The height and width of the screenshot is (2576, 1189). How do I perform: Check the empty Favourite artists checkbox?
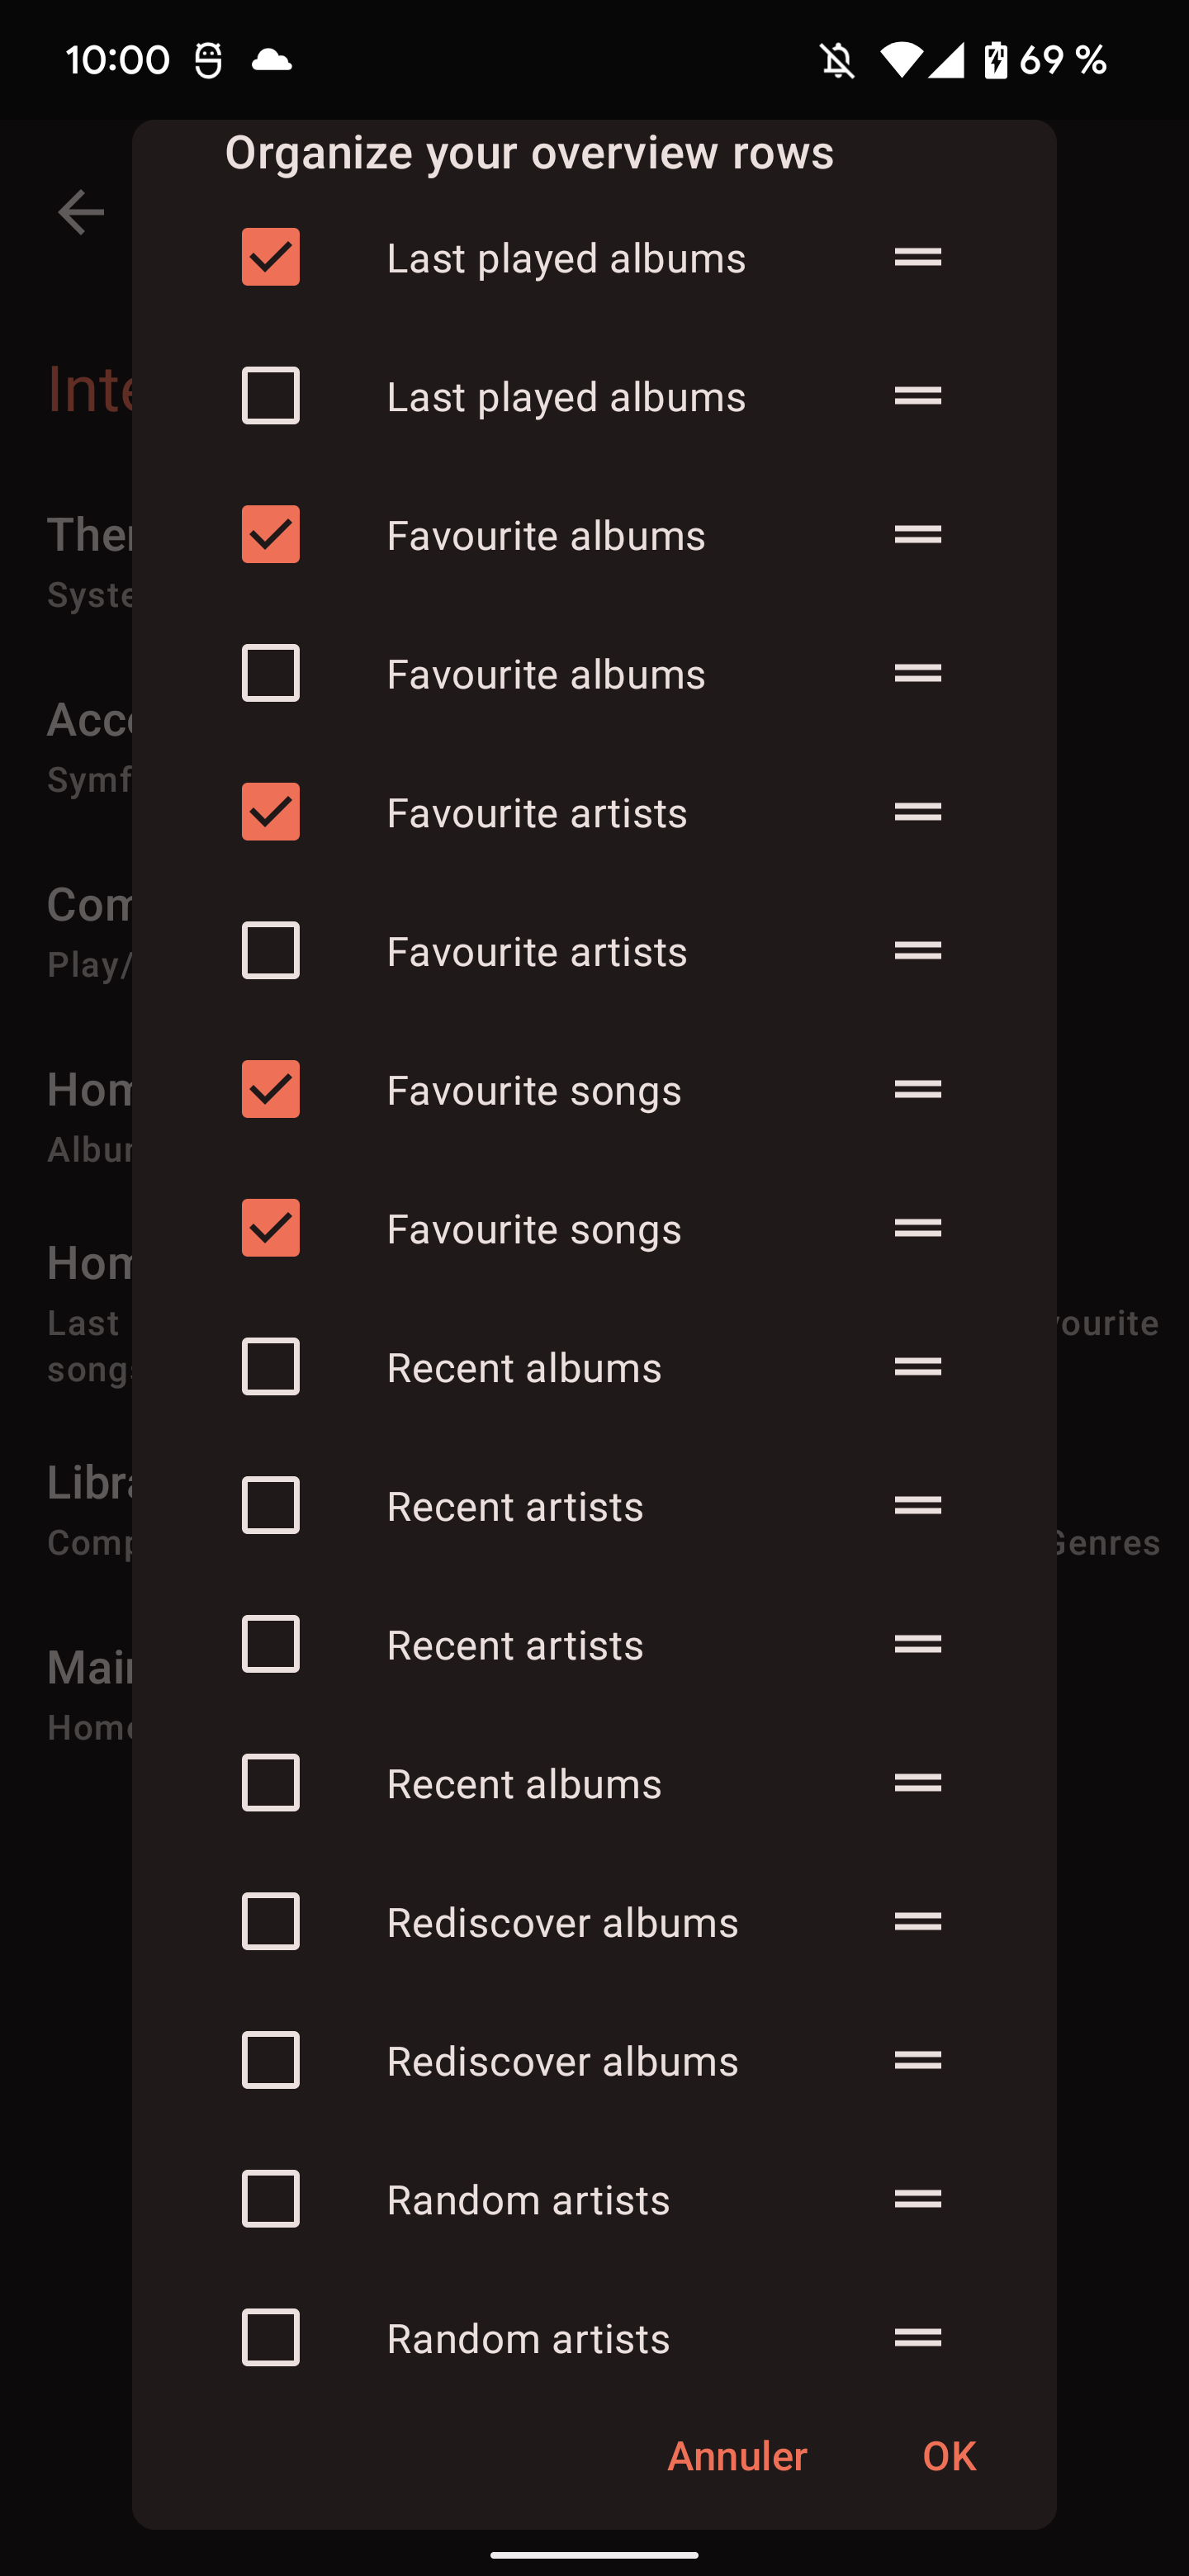[x=270, y=950]
